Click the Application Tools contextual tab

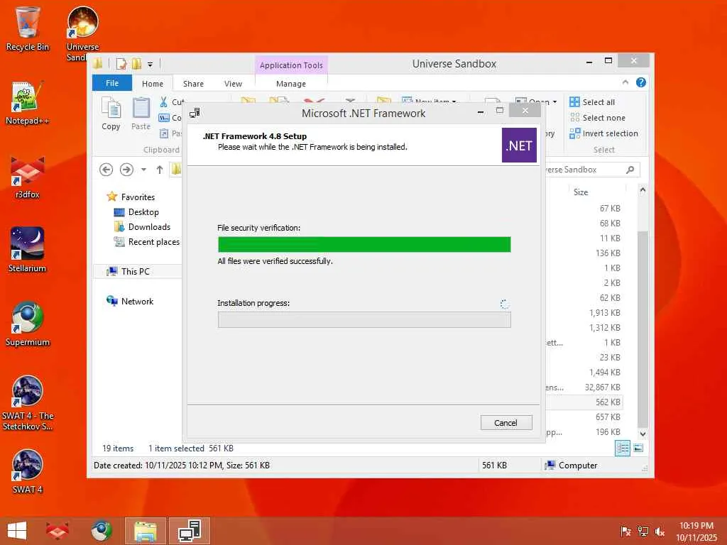(x=291, y=65)
